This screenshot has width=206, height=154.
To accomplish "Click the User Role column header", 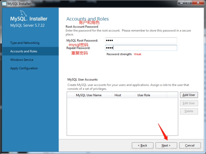I will click(151, 95).
